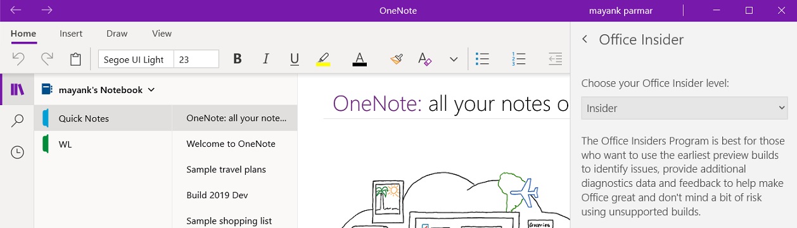The width and height of the screenshot is (797, 228).
Task: Switch to the View tab
Action: [162, 34]
